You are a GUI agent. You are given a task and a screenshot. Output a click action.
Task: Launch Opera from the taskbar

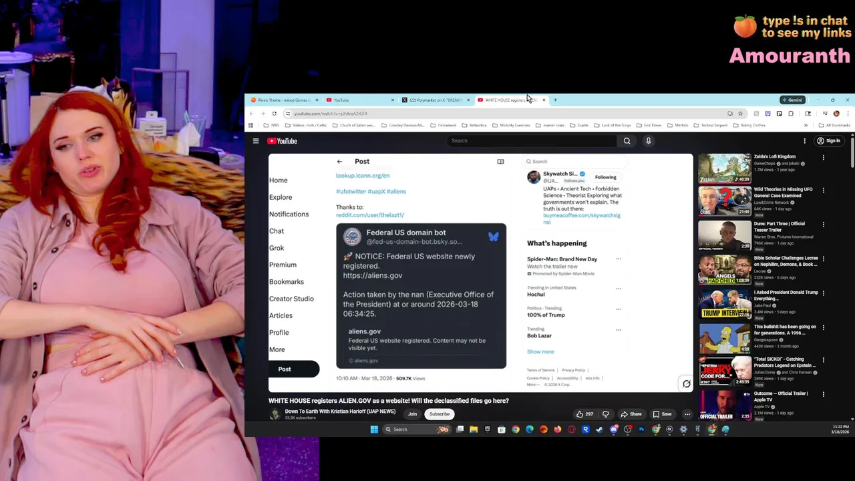(572, 430)
